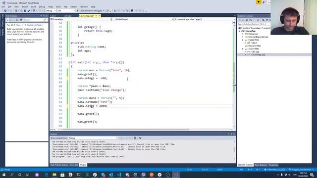
Task: Open Viber from the taskbar
Action: point(143,175)
